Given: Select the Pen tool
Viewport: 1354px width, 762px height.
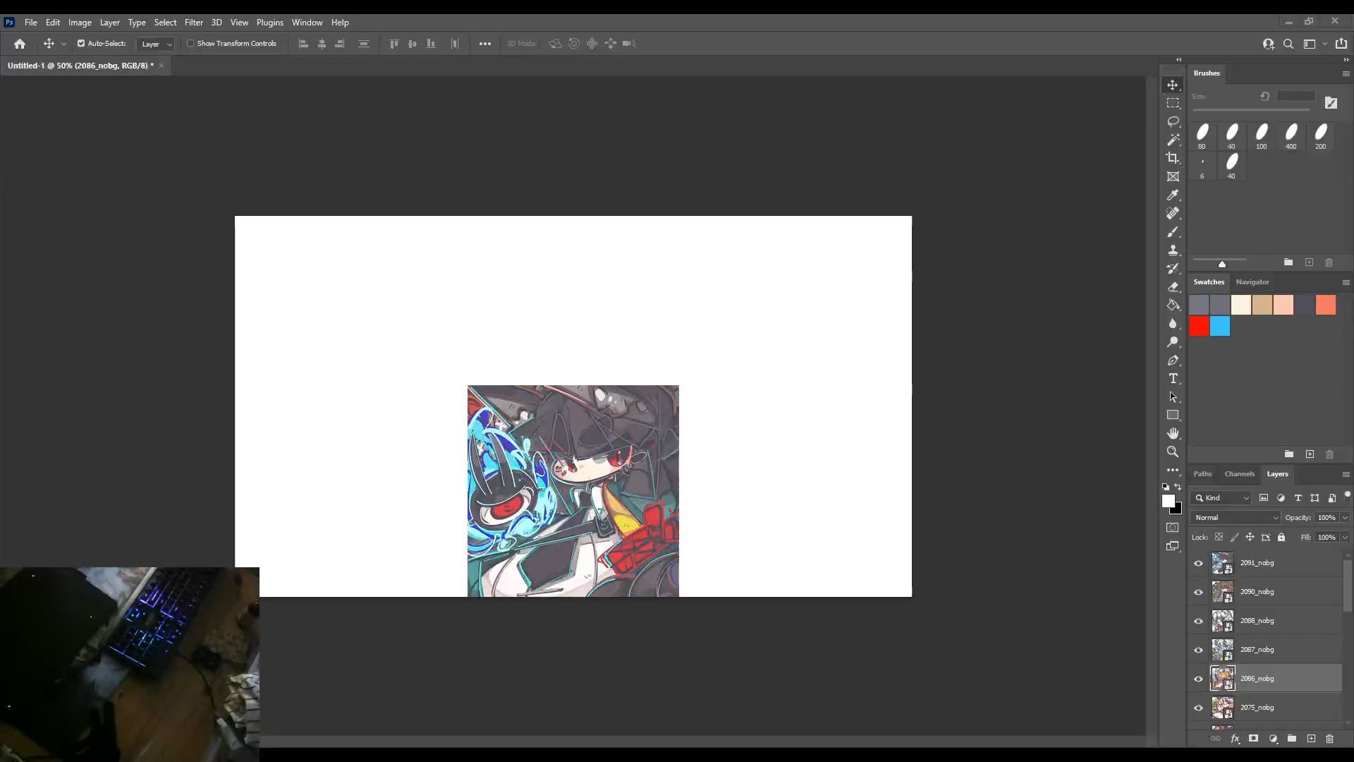Looking at the screenshot, I should [1173, 360].
